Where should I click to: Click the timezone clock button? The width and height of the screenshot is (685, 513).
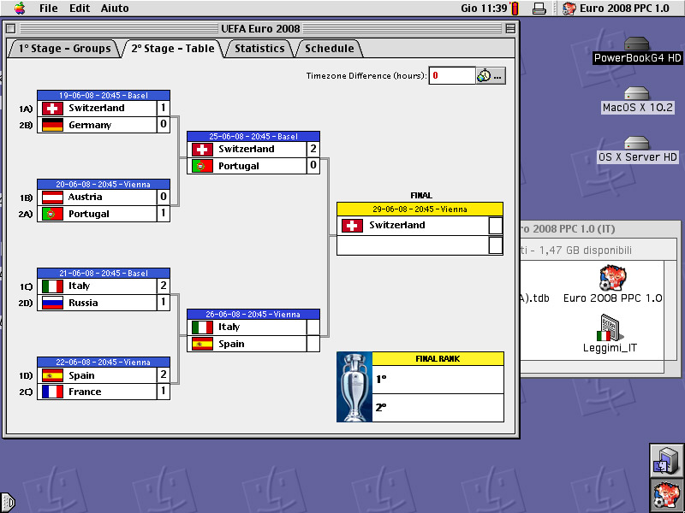coord(491,76)
